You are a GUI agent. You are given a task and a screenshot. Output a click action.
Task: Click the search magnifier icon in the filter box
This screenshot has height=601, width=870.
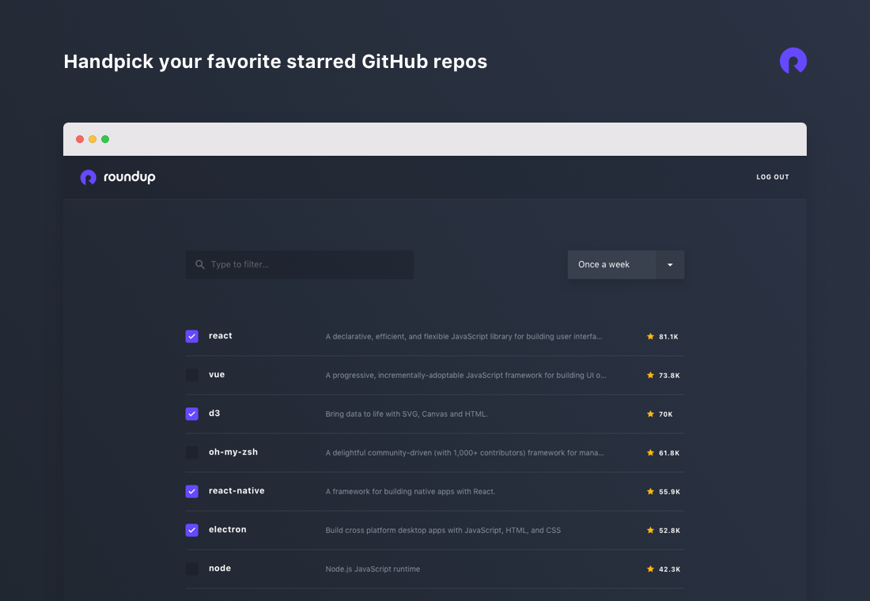(x=200, y=265)
